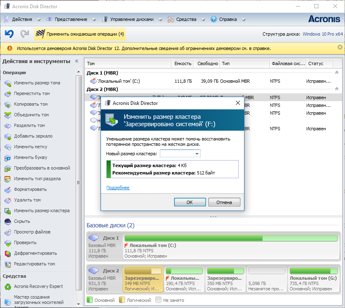Click OK in cluster size dialog
Screen dimensions: 345x308
click(x=190, y=202)
